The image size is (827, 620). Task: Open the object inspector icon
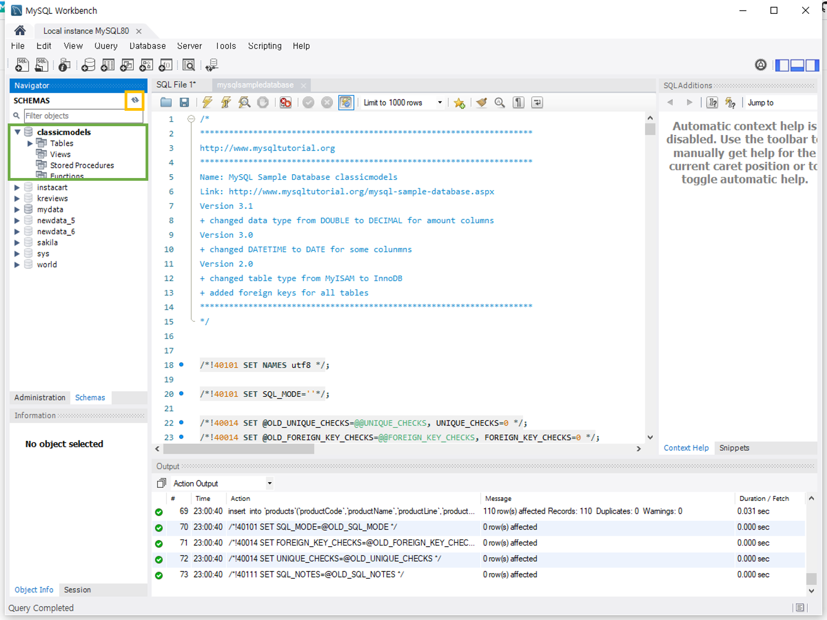(65, 65)
